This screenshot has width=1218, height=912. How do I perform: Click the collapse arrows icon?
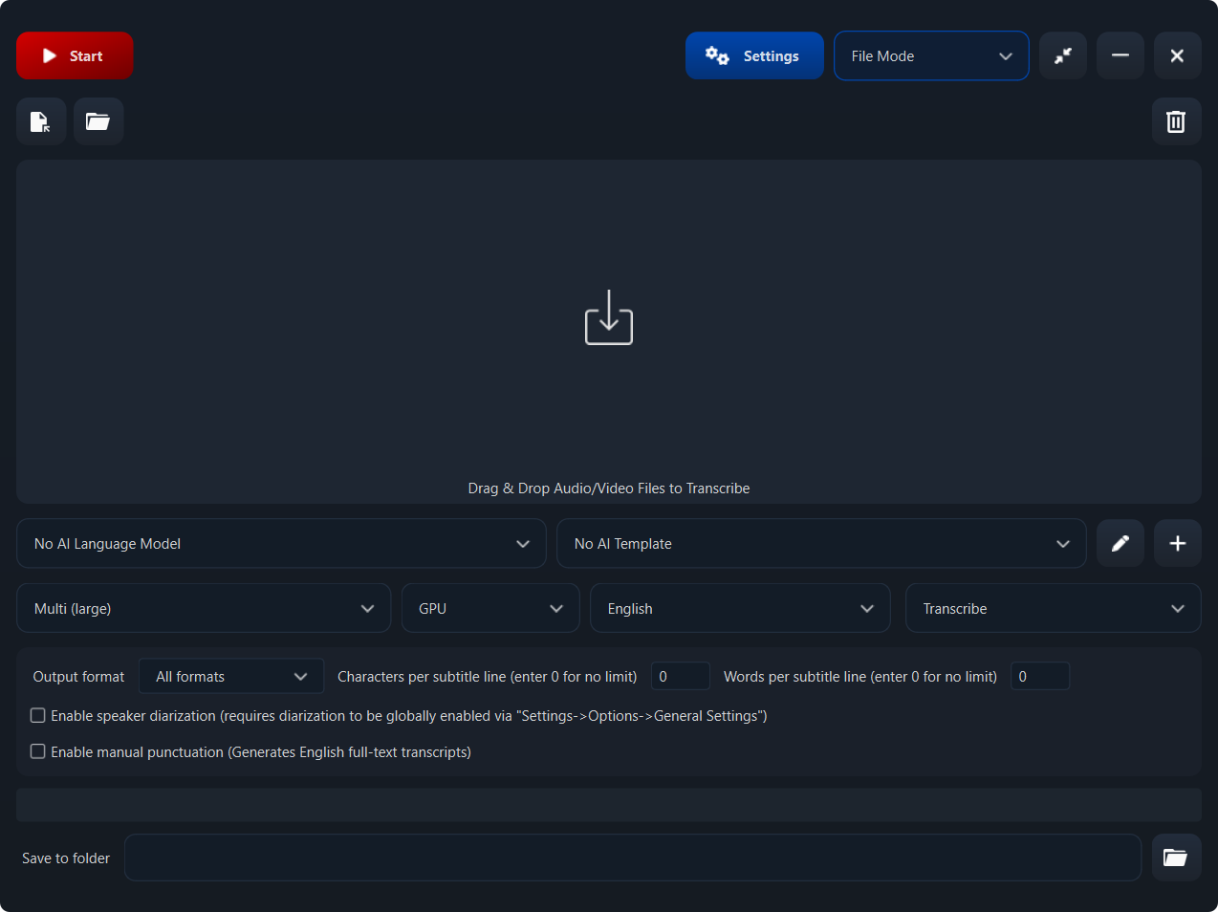click(x=1063, y=55)
